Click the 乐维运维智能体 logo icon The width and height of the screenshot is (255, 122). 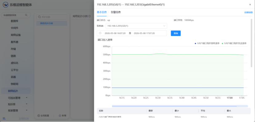6,5
